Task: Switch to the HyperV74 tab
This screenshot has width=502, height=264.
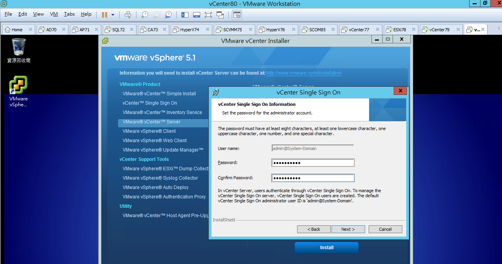Action: pyautogui.click(x=190, y=30)
